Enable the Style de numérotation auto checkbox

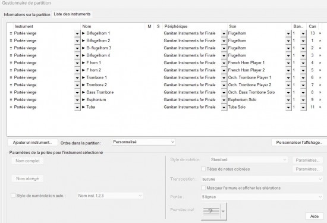[x=13, y=196]
